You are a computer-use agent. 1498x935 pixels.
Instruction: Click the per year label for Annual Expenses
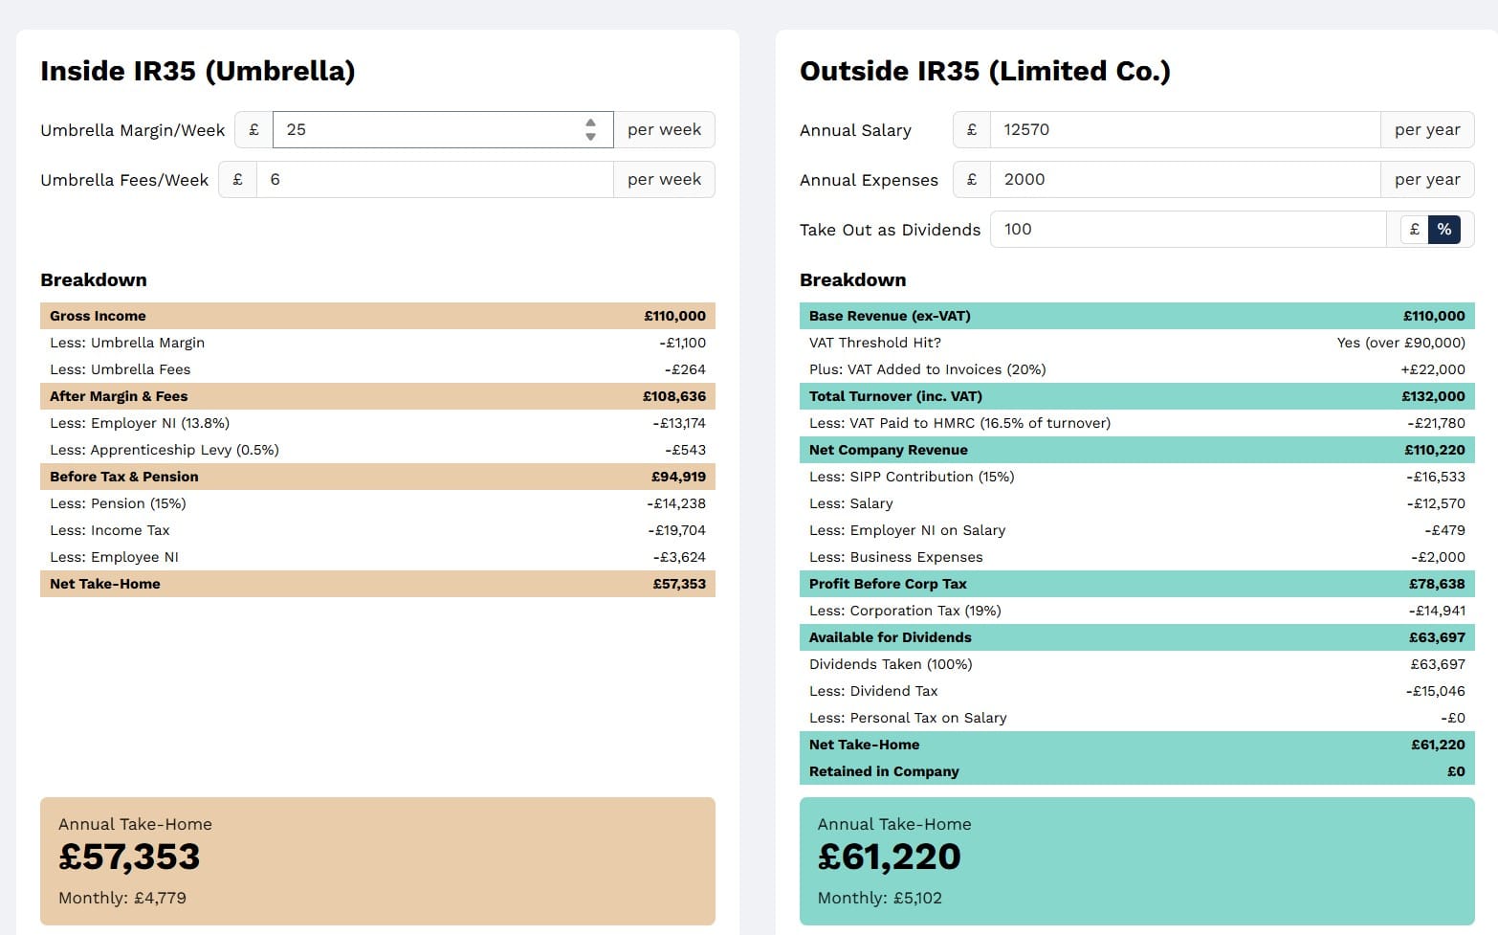click(1427, 179)
